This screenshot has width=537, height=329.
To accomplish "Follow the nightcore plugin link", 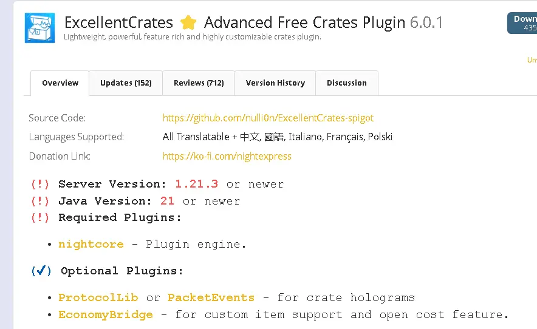I will click(91, 244).
